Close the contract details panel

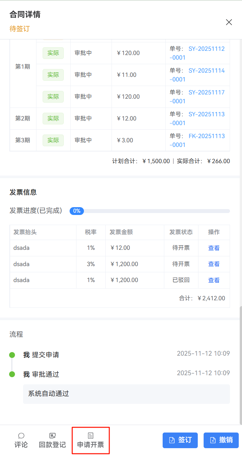click(x=229, y=22)
